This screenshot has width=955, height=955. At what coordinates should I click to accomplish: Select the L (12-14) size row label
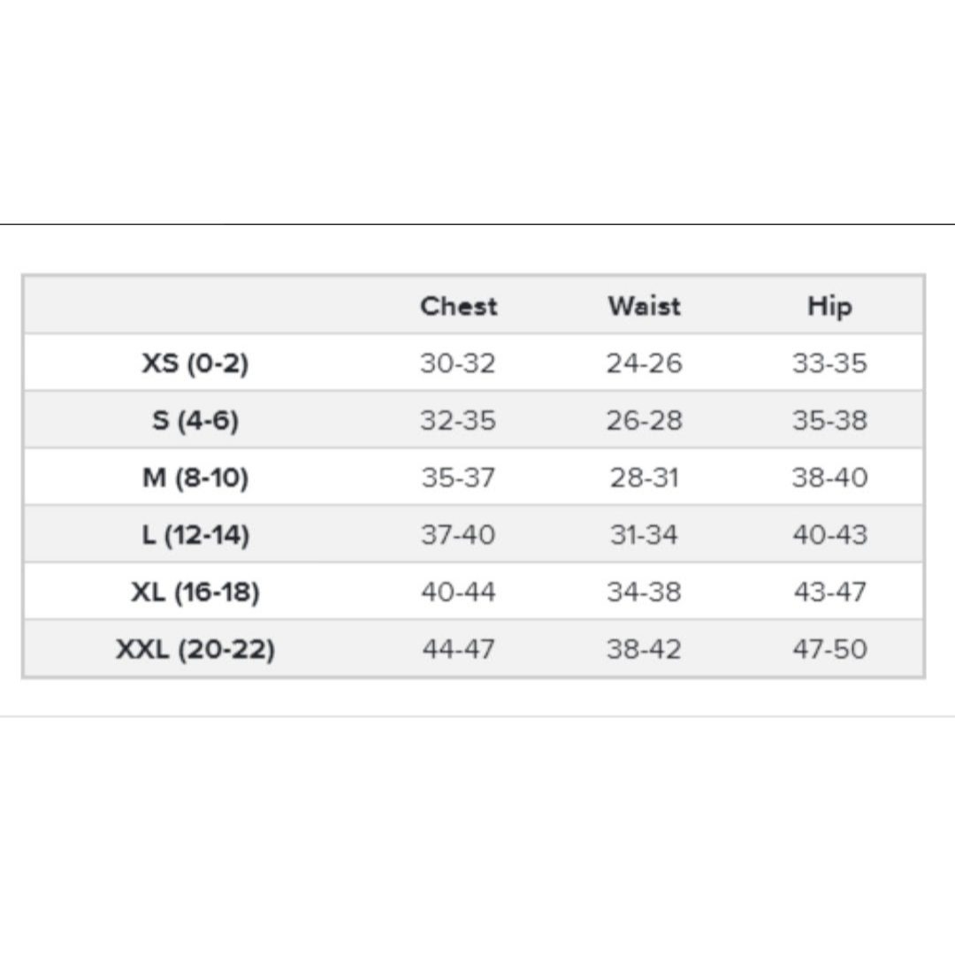195,535
